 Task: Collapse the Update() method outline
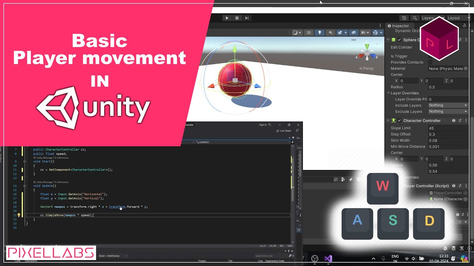tap(24, 186)
